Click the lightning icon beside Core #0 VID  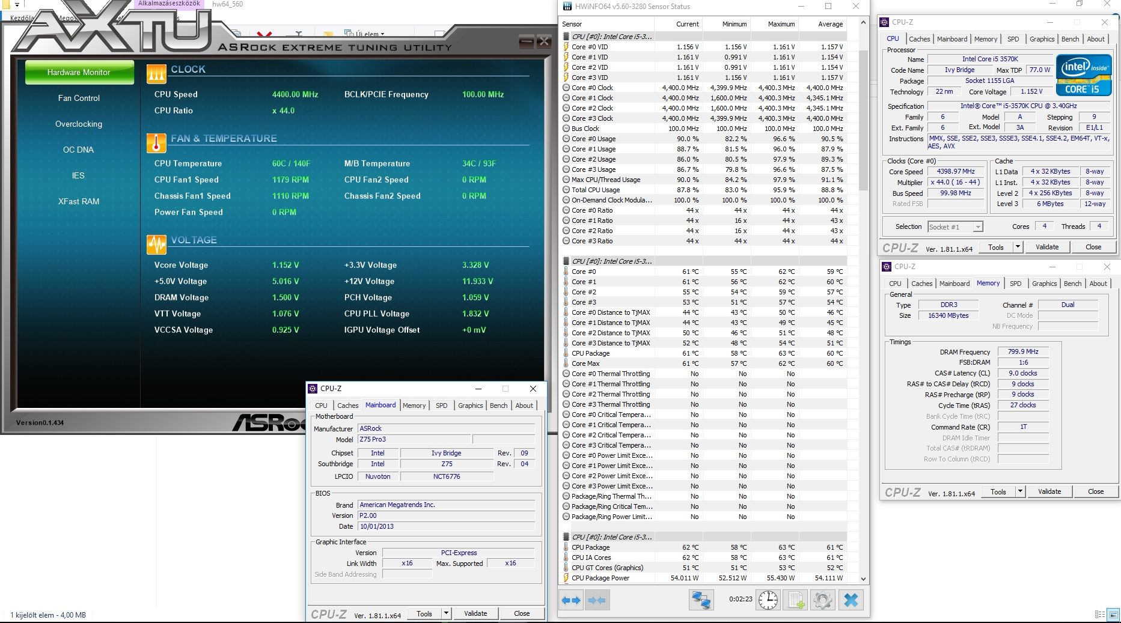[x=566, y=47]
